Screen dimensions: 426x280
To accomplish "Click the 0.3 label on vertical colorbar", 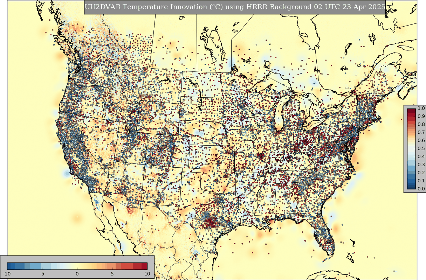I will click(421, 165).
